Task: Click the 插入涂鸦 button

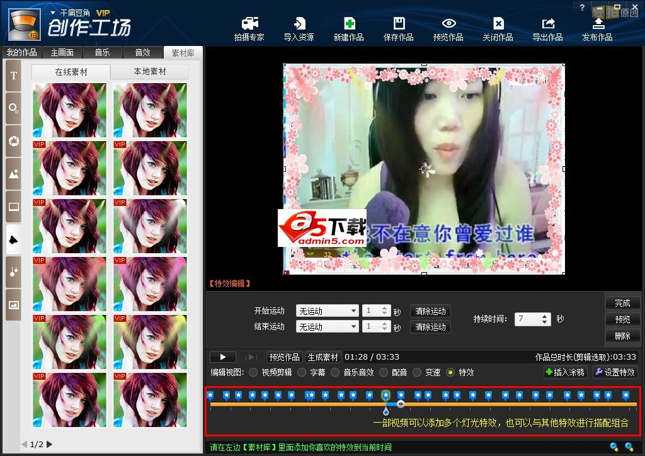Action: click(x=566, y=372)
